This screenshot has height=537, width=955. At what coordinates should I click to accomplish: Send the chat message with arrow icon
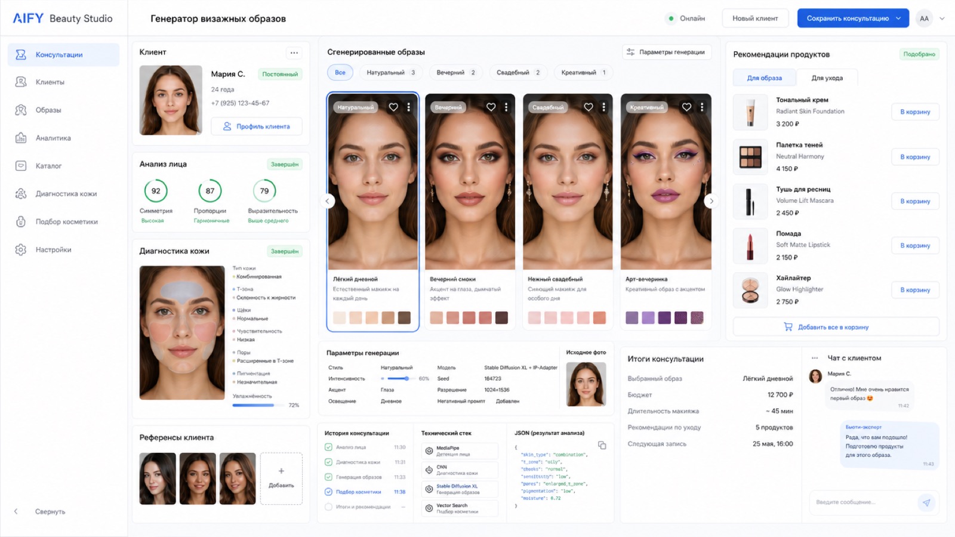[926, 502]
